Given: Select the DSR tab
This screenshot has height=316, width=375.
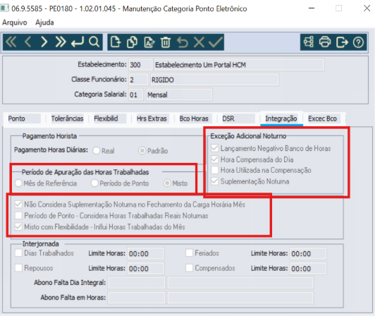Looking at the screenshot, I should (238, 119).
